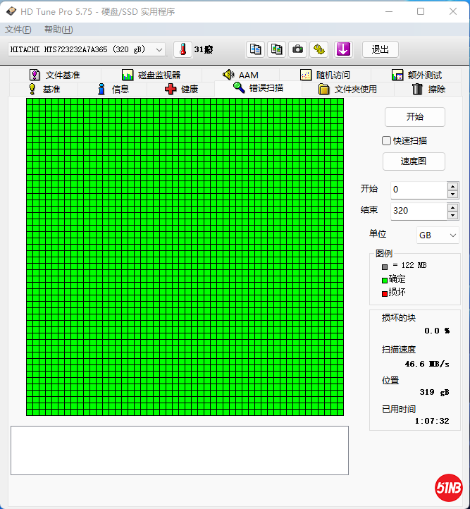Click the camera save screenshot icon
470x509 pixels.
[x=298, y=49]
